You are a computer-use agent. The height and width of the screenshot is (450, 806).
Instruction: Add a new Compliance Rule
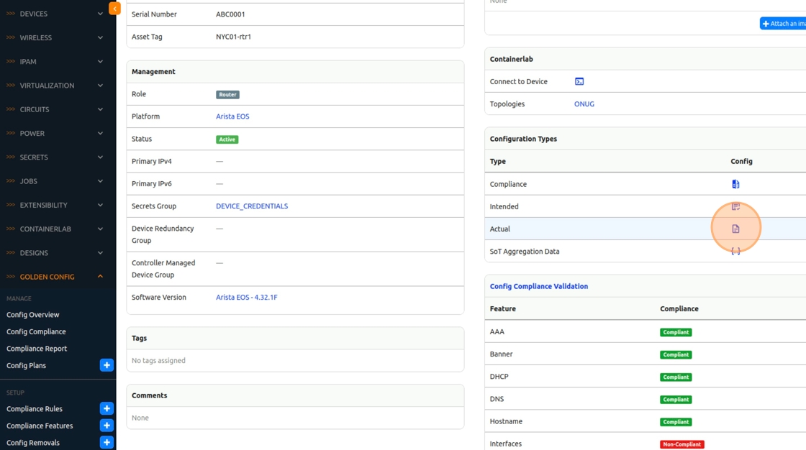pyautogui.click(x=107, y=408)
